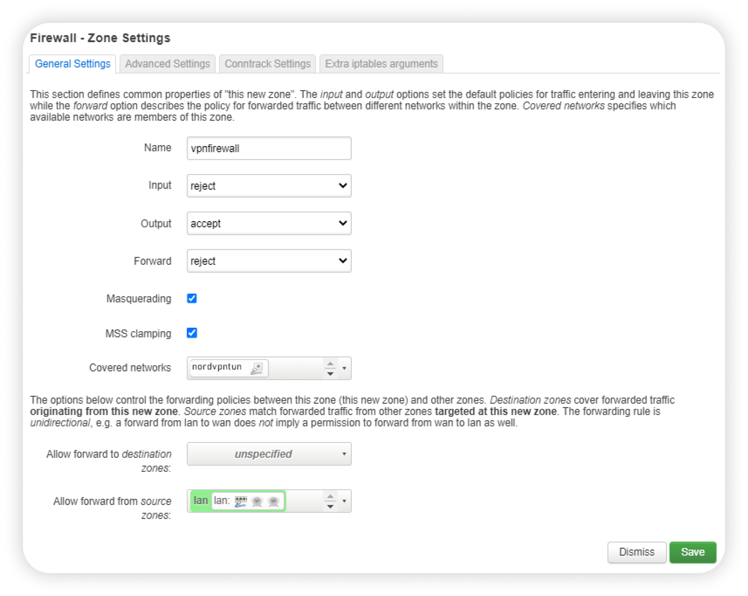Click the lan bridge/switch interface icon
Viewport: 748px width, 596px height.
(x=241, y=501)
